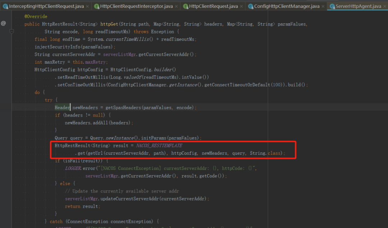Click the interface icon on HttpClientRequest.java tab

tap(186, 6)
